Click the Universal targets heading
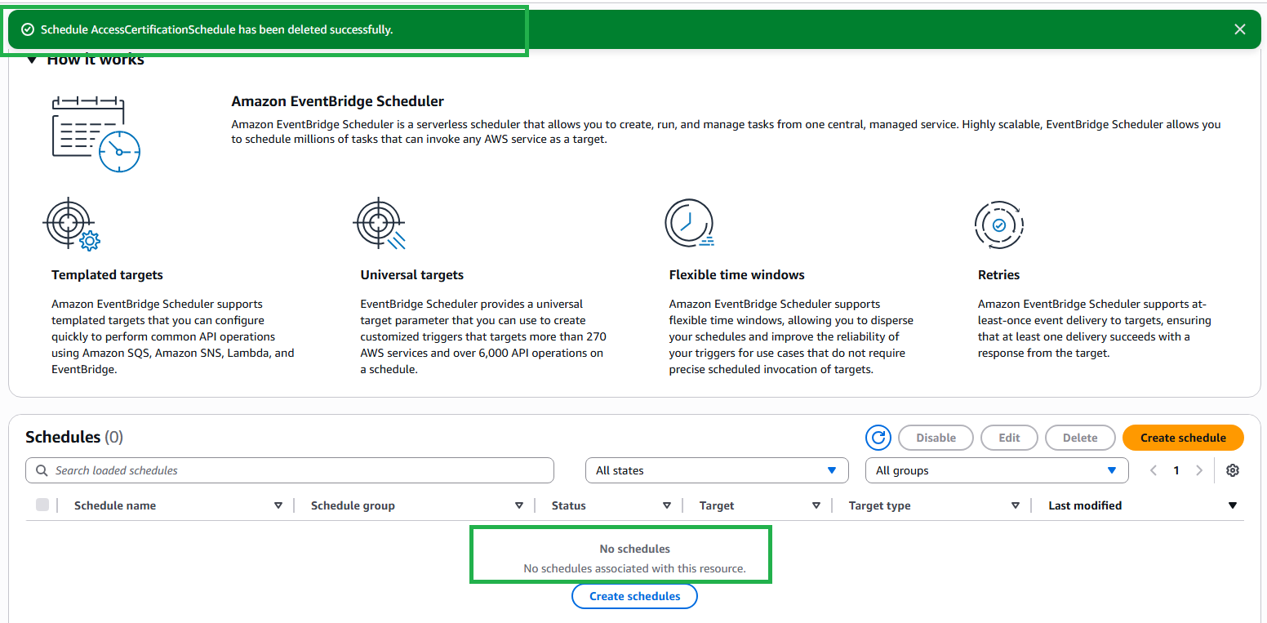The image size is (1267, 623). point(412,275)
